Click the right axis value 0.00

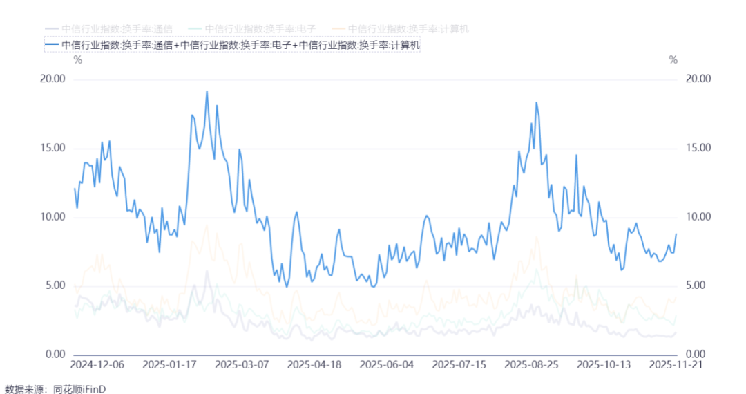695,355
